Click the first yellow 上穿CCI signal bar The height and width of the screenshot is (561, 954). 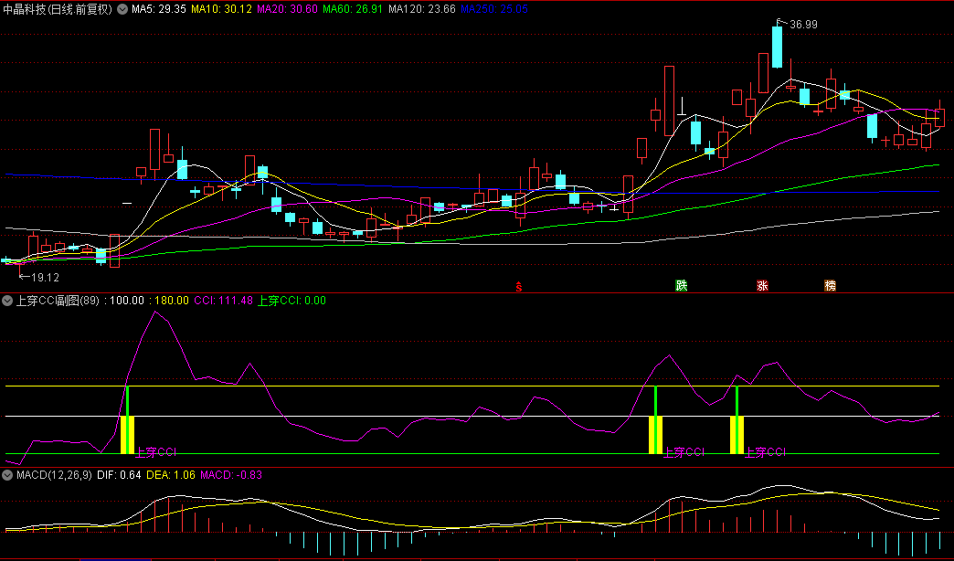click(x=127, y=434)
